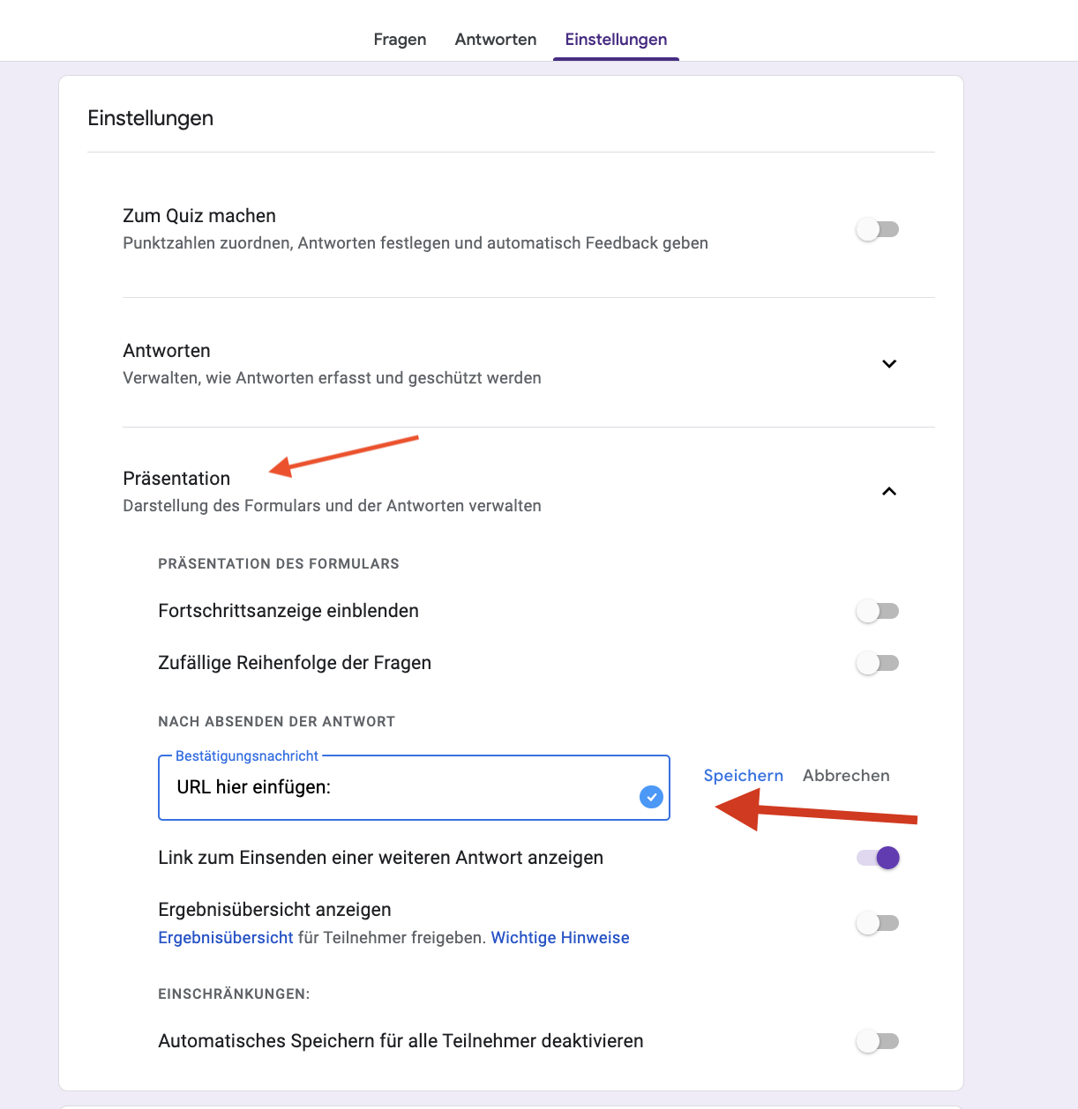Click the Zum Quiz machen heading
Viewport: 1078px width, 1109px height.
pyautogui.click(x=199, y=216)
